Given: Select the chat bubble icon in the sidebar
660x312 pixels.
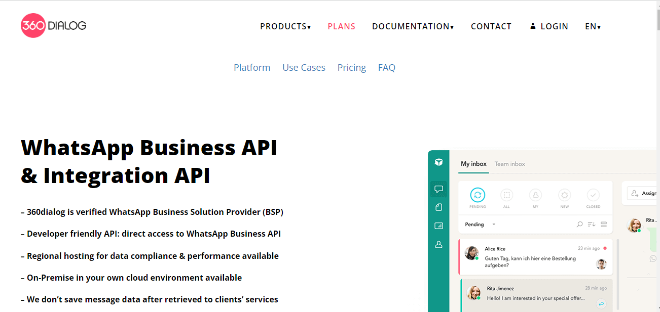Looking at the screenshot, I should click(x=438, y=189).
